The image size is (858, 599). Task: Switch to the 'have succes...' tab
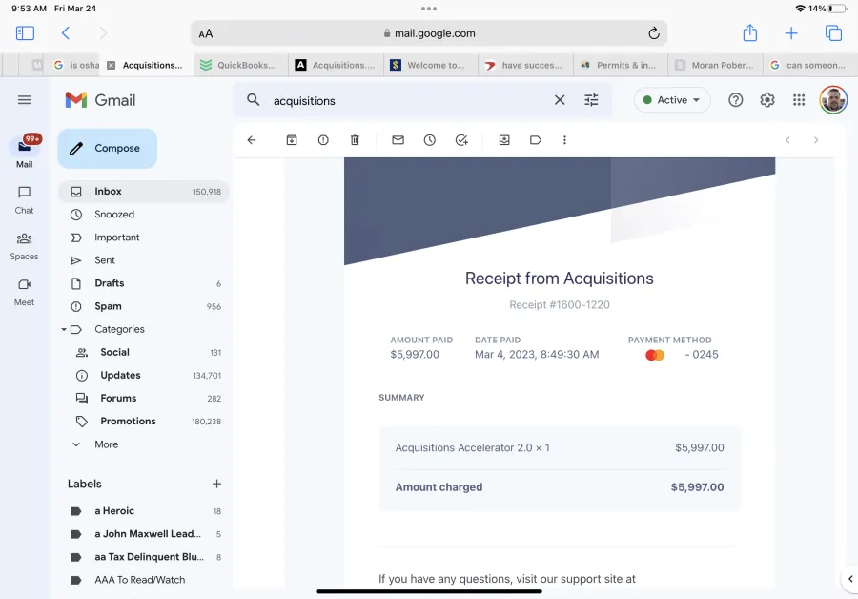525,65
